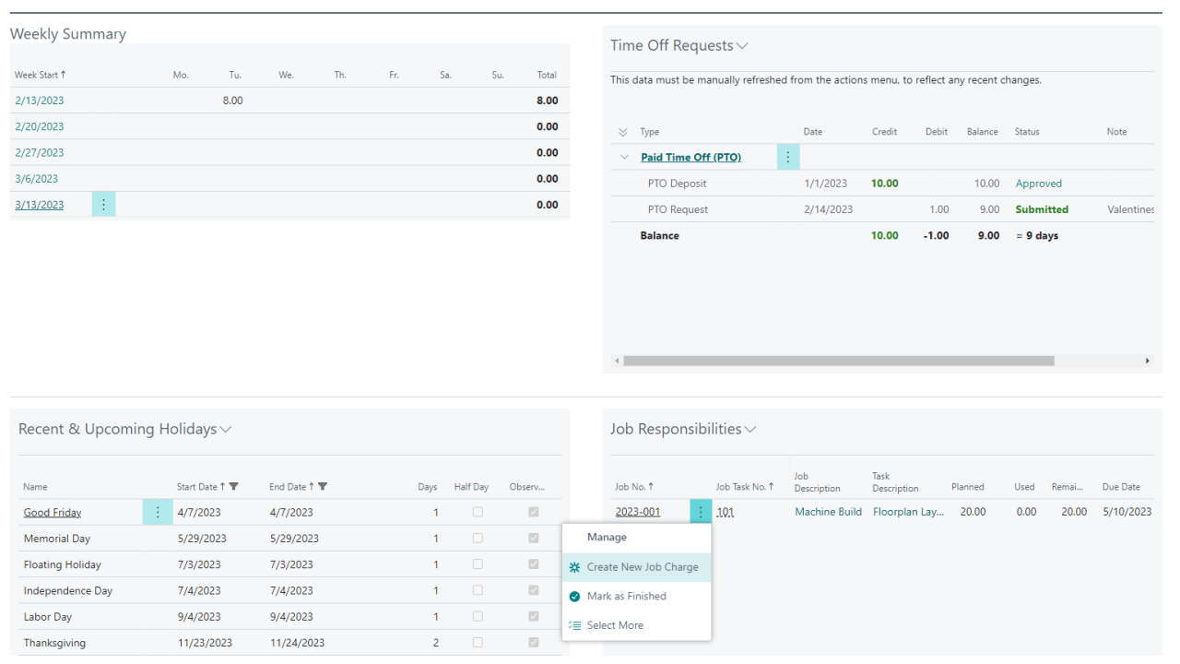Click the right arrow of the horizontal scrollbar
Viewport: 1180px width, 664px height.
coord(1148,361)
